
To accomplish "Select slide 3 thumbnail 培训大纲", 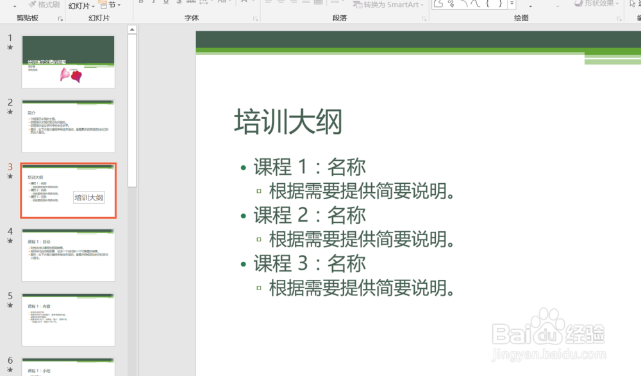I will click(69, 190).
